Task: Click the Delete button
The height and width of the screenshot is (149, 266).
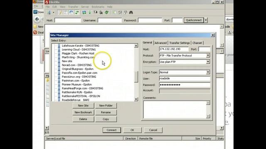Action: coord(83,119)
